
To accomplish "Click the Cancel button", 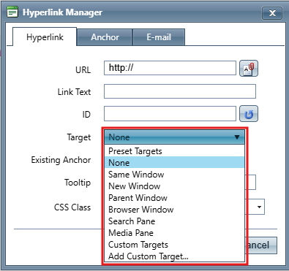I will (x=262, y=245).
